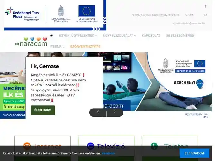This screenshot has height=161, width=215.
Task: Click the orange Internet service icon
Action: (x=27, y=146)
